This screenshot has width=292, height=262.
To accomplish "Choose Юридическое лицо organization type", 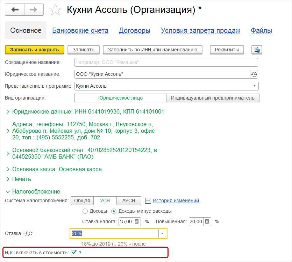I will 120,98.
